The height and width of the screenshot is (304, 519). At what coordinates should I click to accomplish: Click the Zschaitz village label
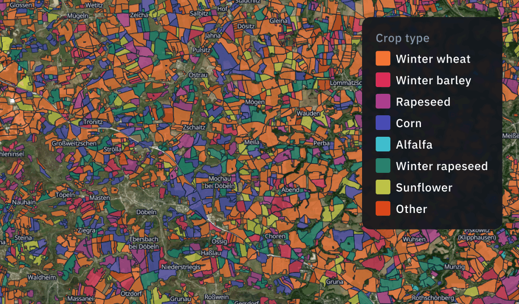click(x=194, y=127)
